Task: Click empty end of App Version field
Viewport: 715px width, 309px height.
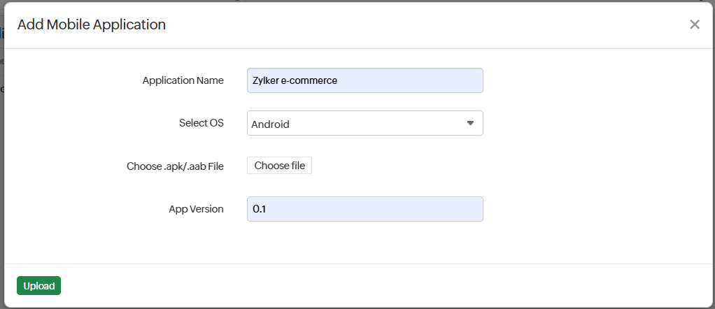Action: 420,209
